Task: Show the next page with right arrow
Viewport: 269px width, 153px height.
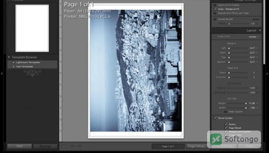Action: click(80, 146)
